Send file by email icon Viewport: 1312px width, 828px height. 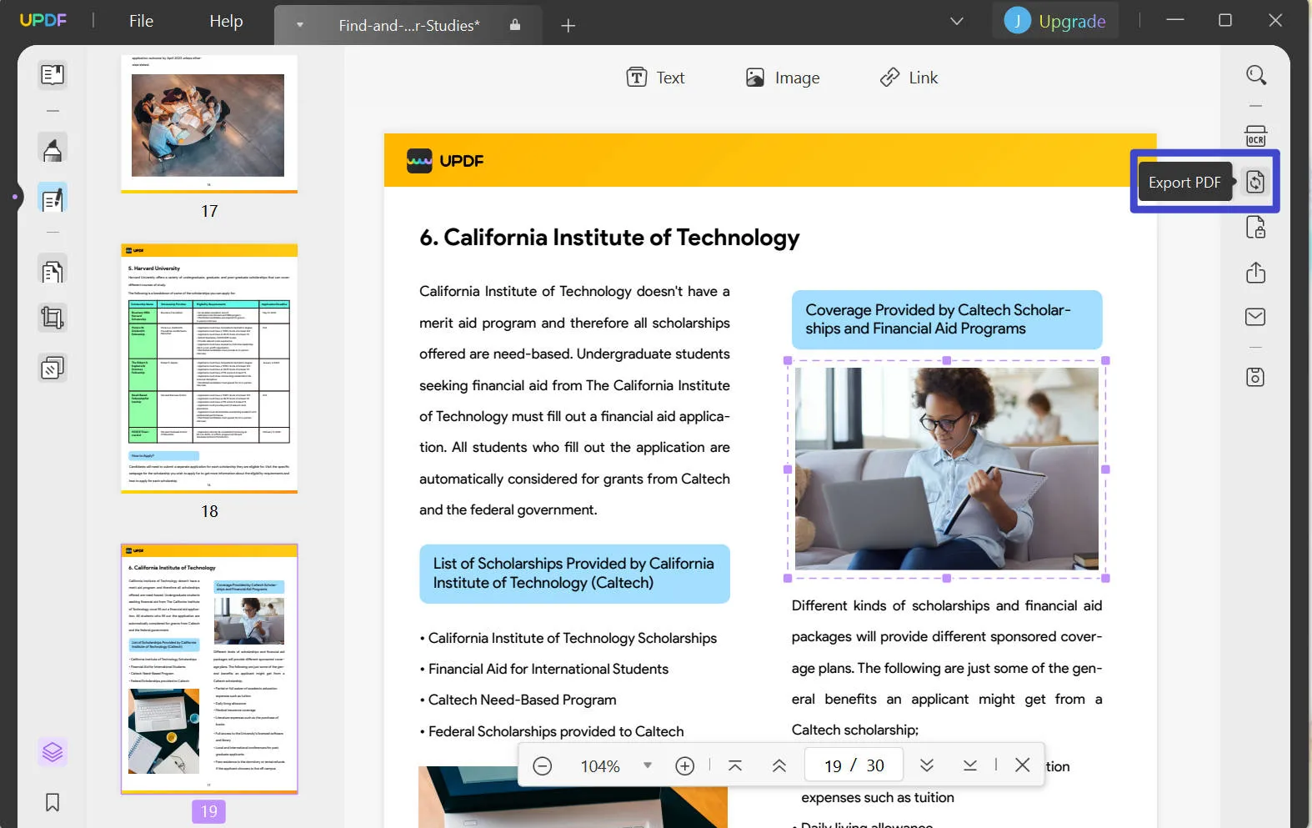1255,317
